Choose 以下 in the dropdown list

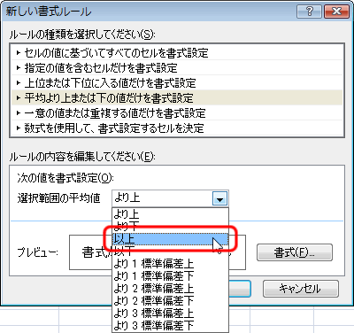tap(170, 252)
